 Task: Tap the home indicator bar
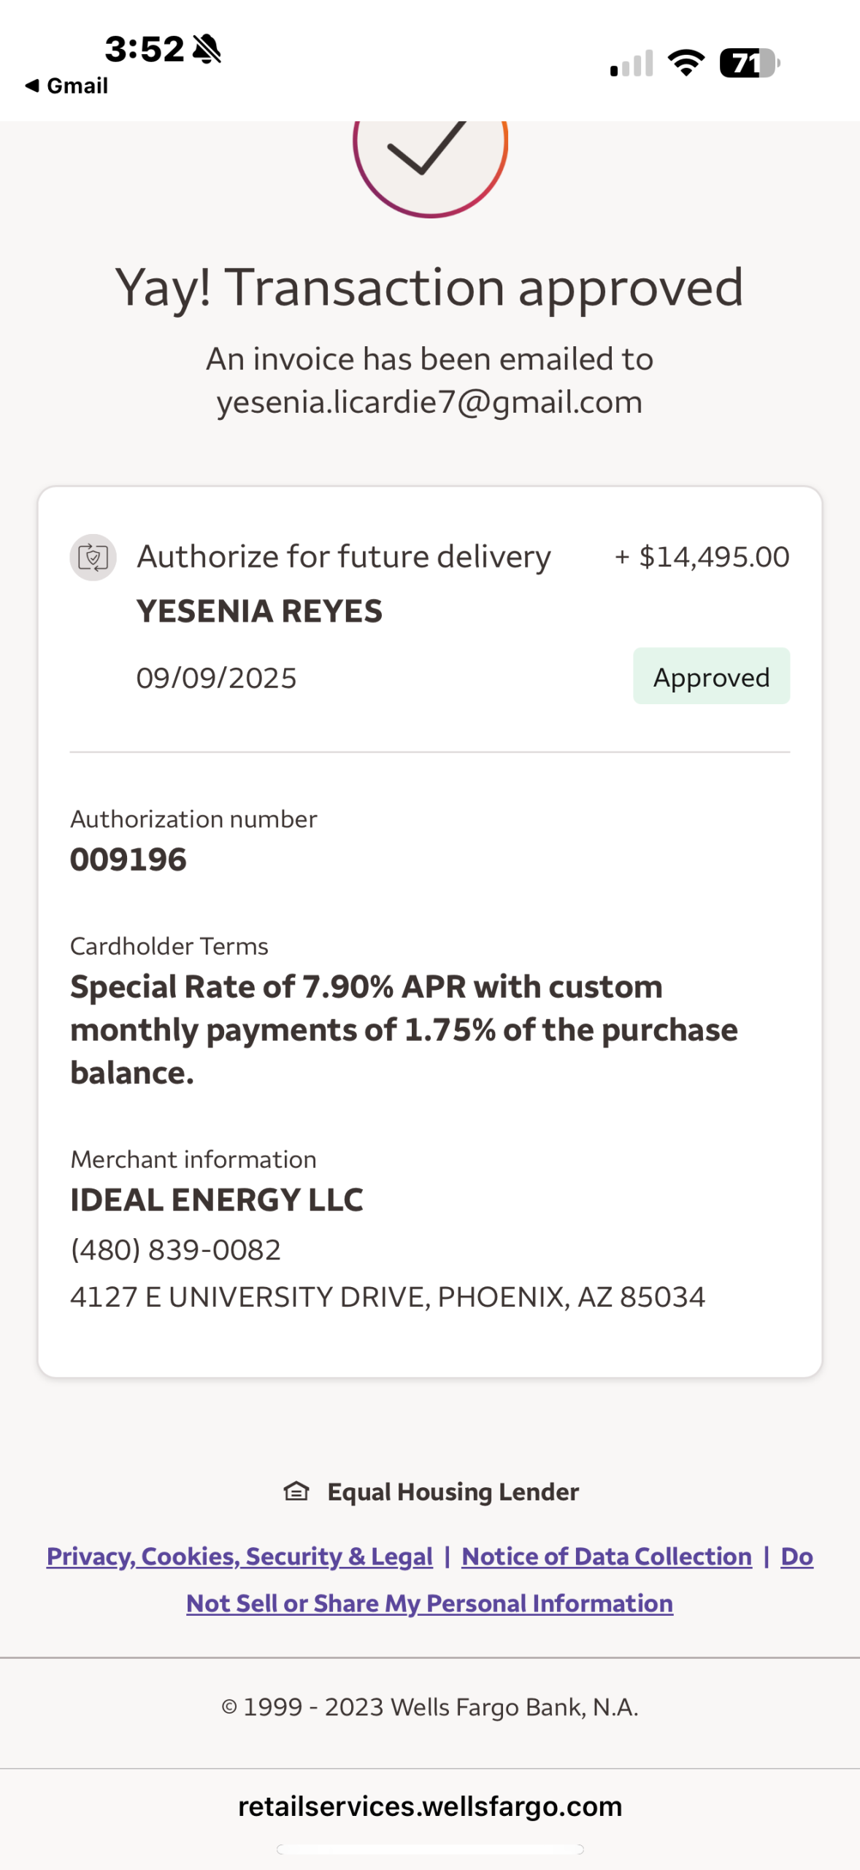click(430, 1849)
